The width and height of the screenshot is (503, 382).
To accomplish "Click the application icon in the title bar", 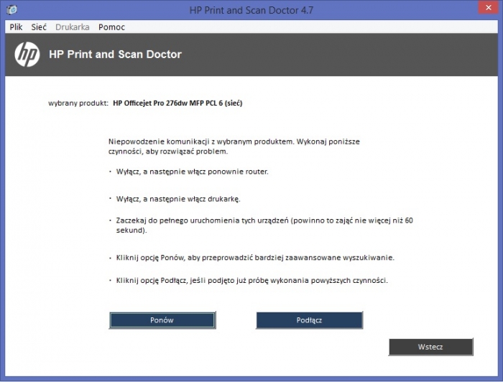I will click(x=12, y=9).
